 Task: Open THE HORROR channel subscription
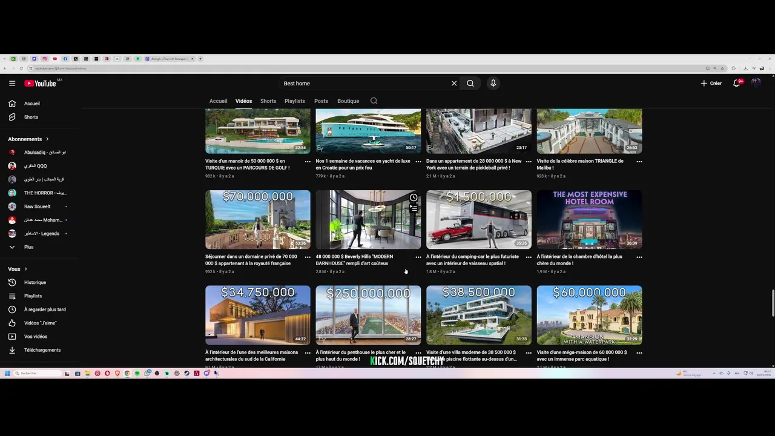[x=38, y=193]
